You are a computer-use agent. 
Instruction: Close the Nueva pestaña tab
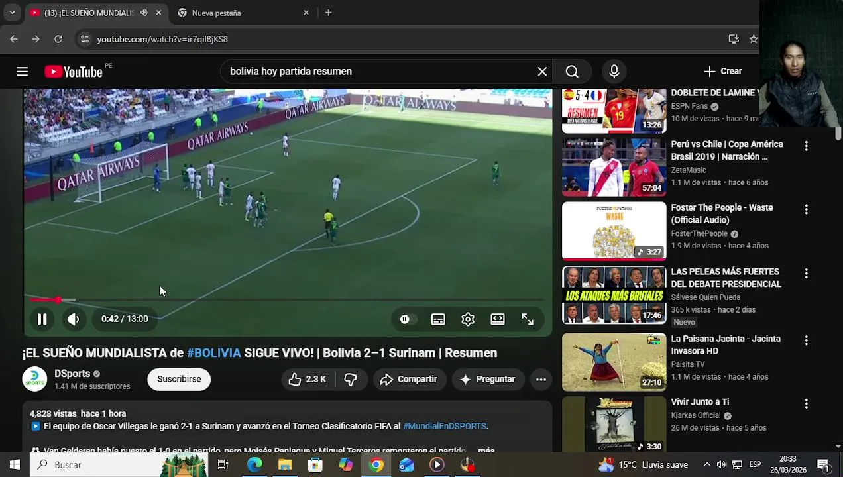pyautogui.click(x=306, y=13)
